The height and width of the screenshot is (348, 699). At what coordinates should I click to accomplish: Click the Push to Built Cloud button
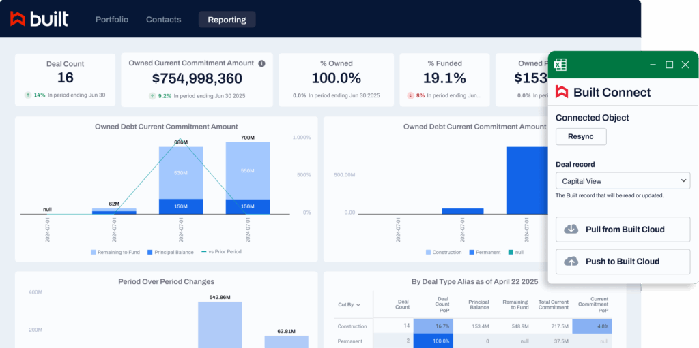click(623, 262)
